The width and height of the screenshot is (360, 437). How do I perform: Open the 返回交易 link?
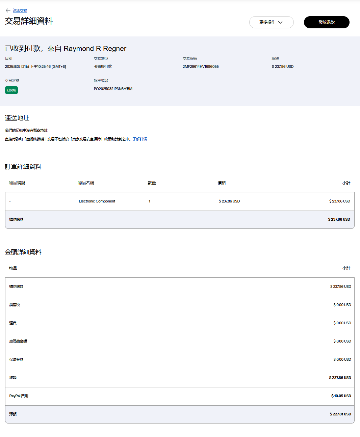[x=20, y=10]
